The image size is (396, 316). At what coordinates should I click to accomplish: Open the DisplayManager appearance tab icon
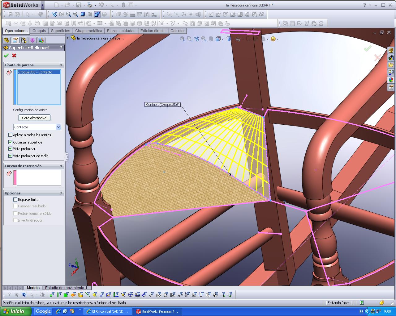(41, 40)
